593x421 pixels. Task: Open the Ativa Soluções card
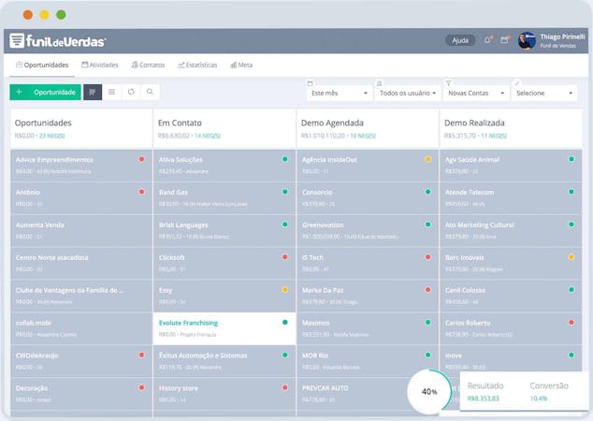point(224,166)
